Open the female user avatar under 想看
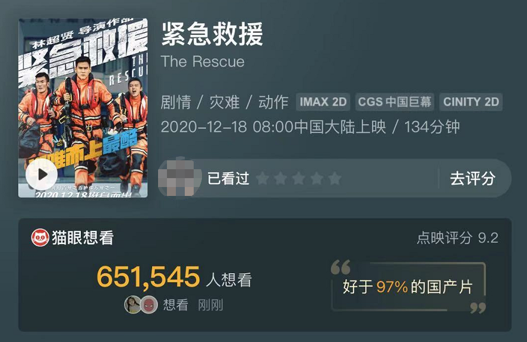The image size is (527, 342). click(132, 305)
